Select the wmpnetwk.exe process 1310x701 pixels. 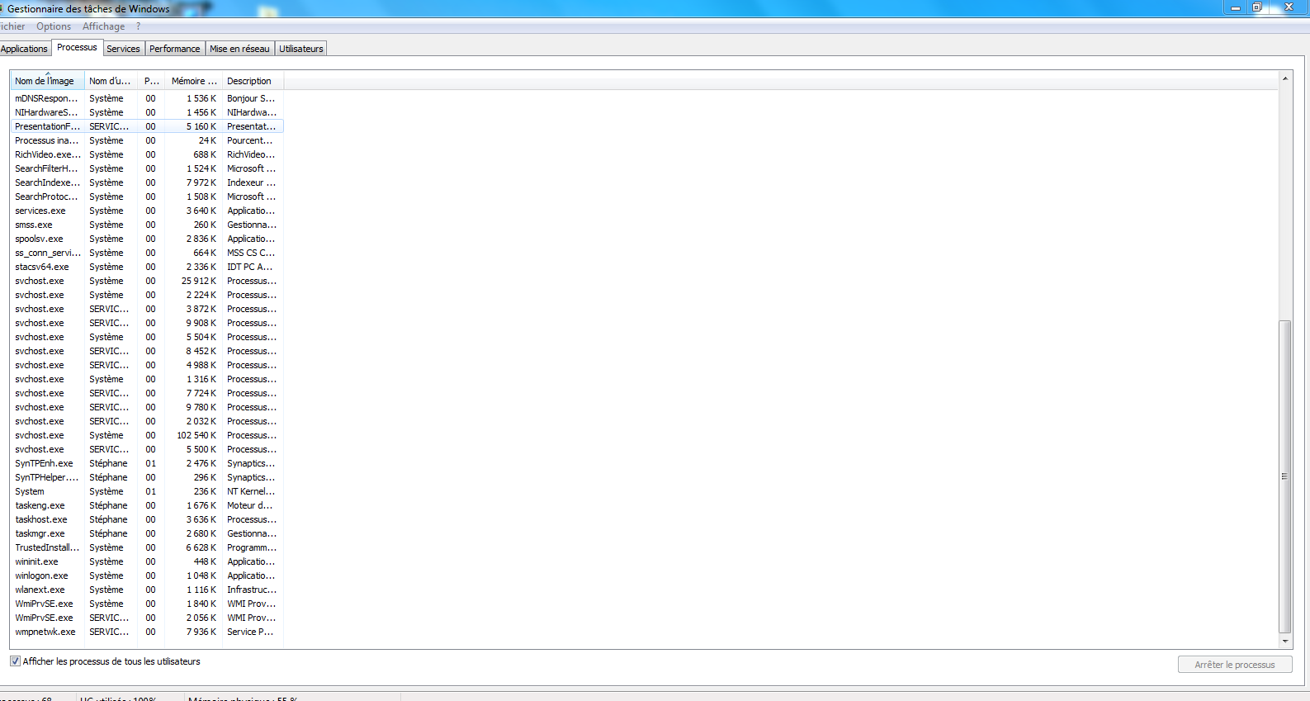pos(147,632)
